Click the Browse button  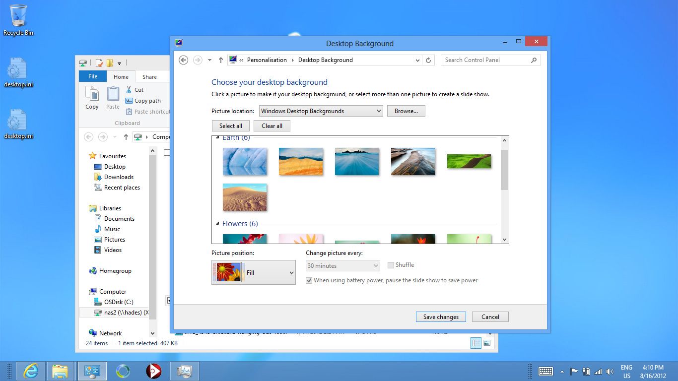click(406, 111)
